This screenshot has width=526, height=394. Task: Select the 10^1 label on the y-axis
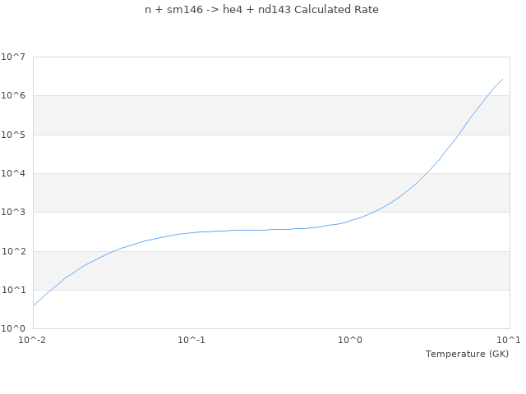click(13, 290)
